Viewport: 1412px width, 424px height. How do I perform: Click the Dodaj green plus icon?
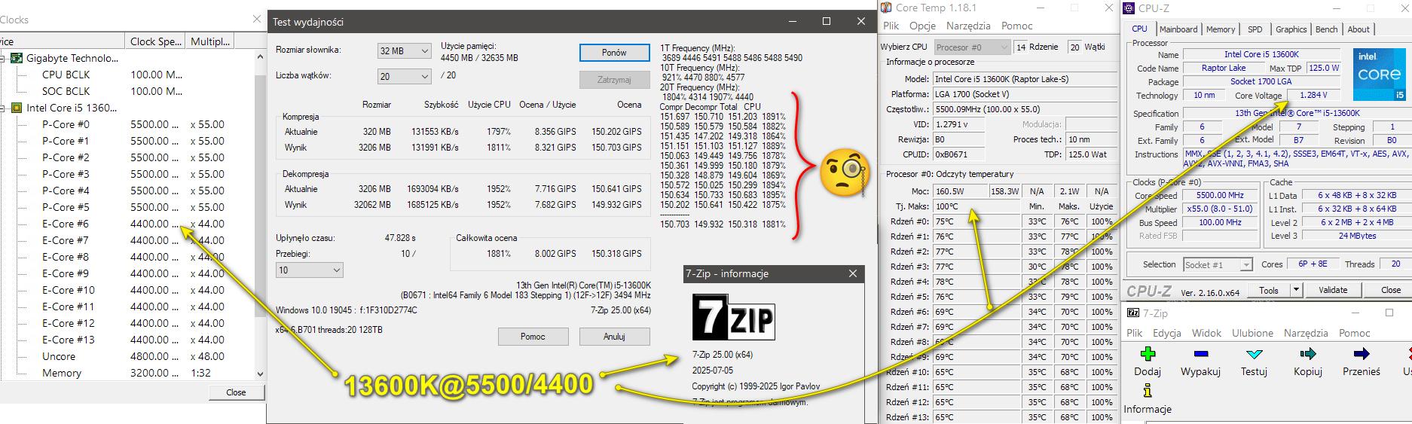(x=1147, y=354)
